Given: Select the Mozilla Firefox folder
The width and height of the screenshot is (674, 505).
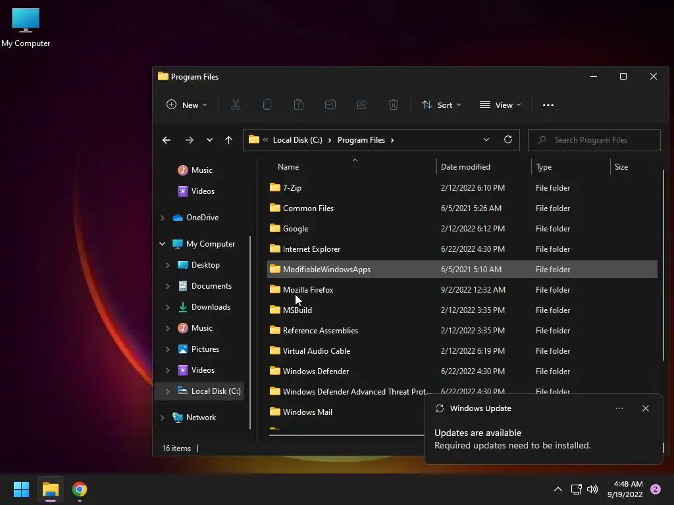Looking at the screenshot, I should click(462, 290).
